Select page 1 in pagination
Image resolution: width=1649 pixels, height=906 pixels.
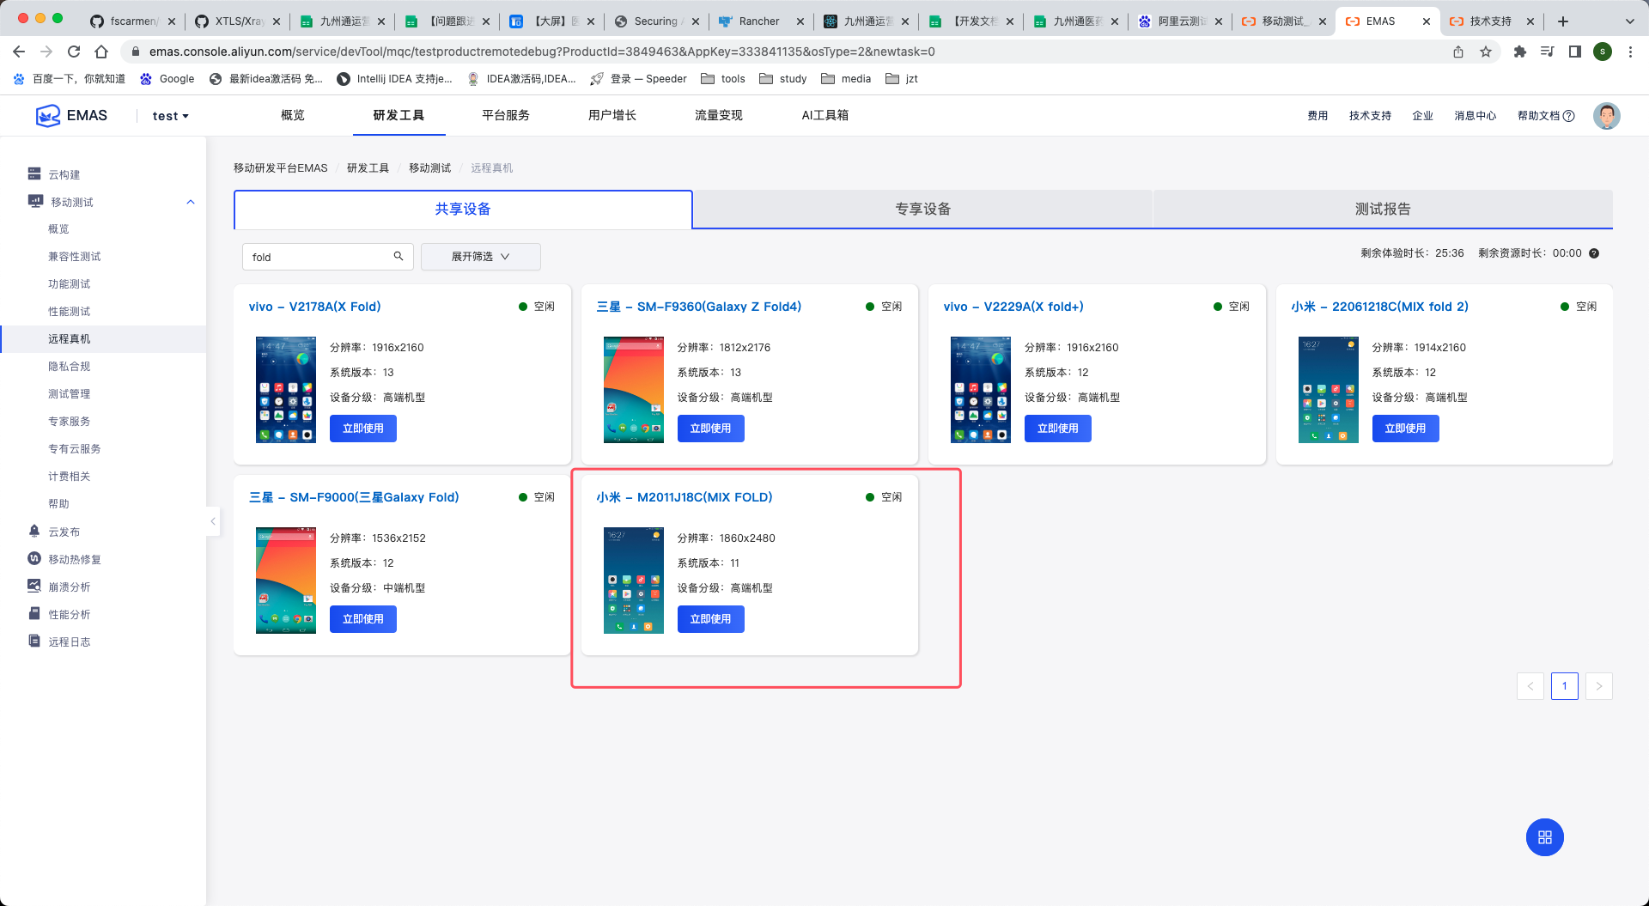coord(1565,686)
